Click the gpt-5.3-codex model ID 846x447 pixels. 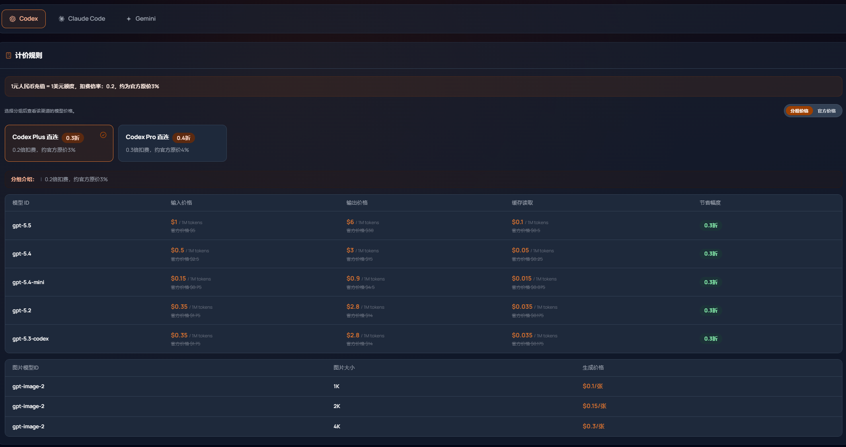tap(31, 339)
